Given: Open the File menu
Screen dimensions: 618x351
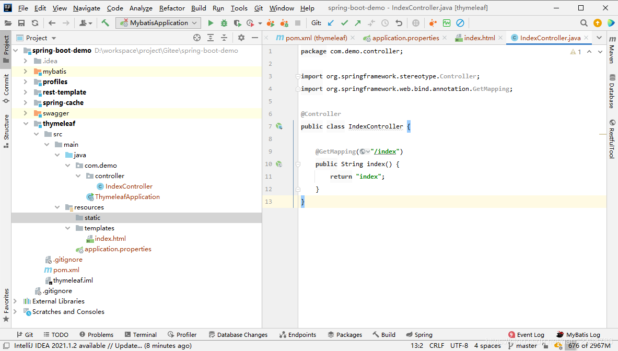Looking at the screenshot, I should pyautogui.click(x=23, y=8).
